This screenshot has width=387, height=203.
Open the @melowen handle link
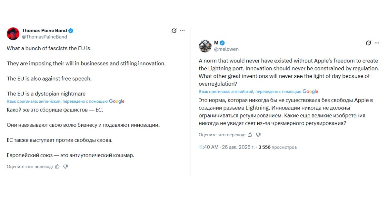[226, 49]
